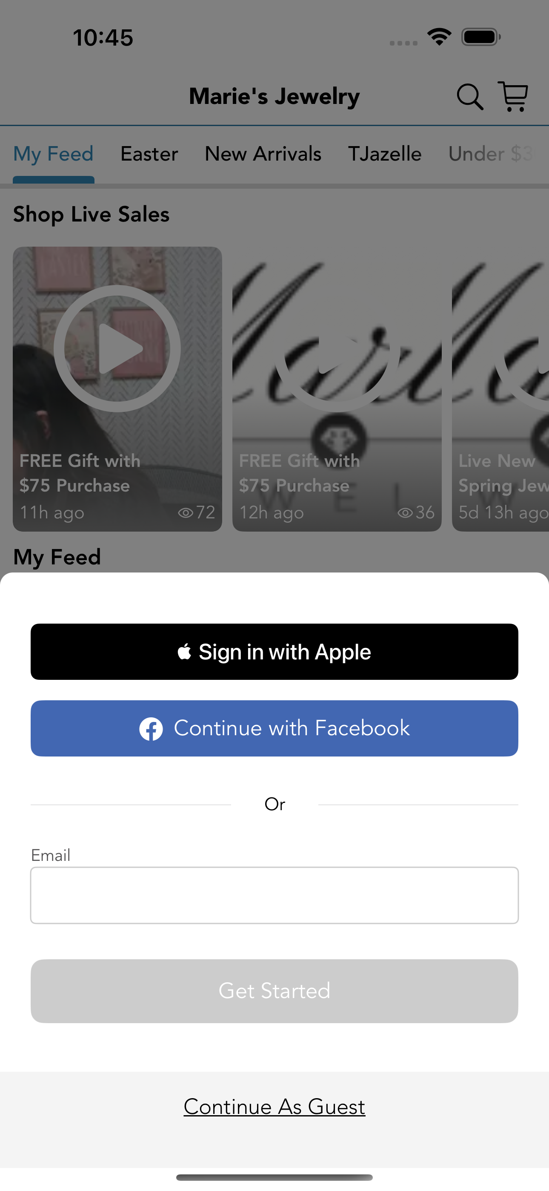Viewport: 549px width, 1191px height.
Task: Open the Under $3 tab
Action: [x=491, y=153]
